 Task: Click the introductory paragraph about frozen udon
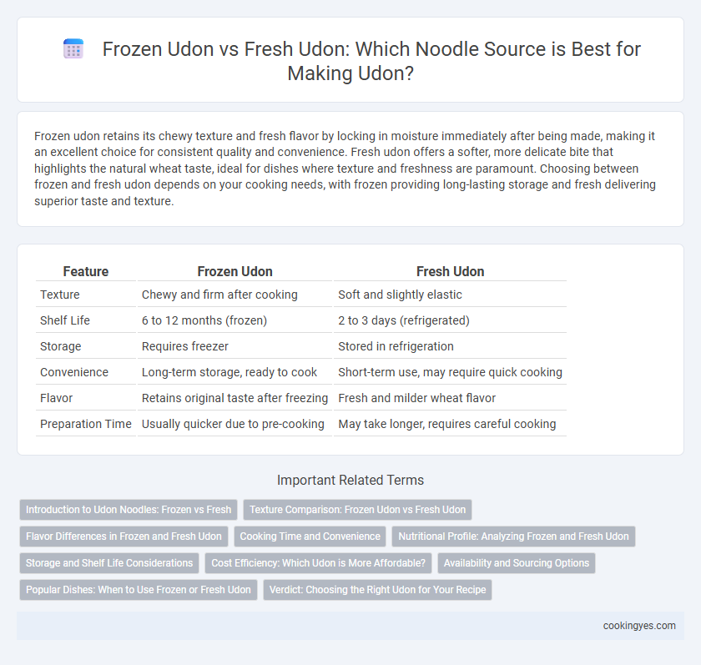pos(345,169)
